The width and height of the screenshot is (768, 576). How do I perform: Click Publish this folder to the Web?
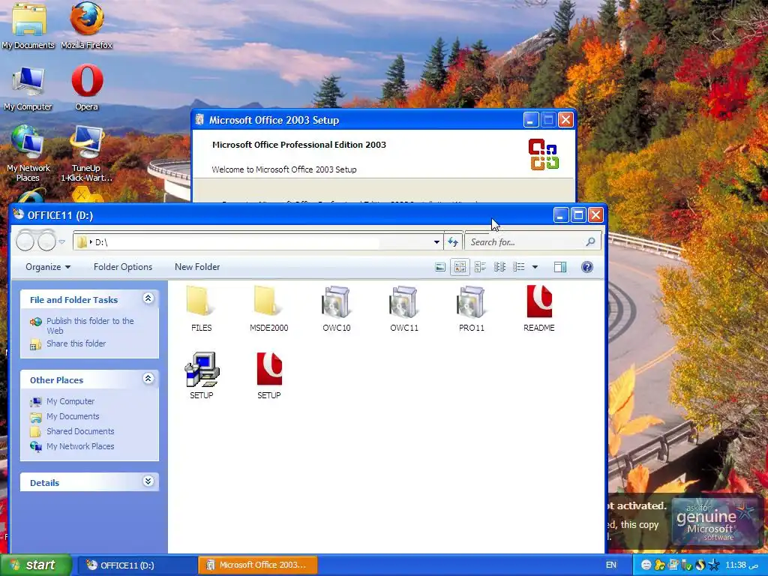90,325
